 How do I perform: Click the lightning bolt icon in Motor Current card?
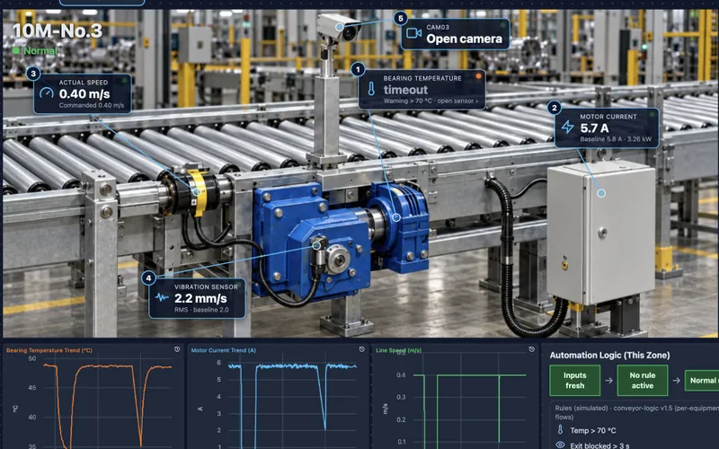pyautogui.click(x=568, y=127)
